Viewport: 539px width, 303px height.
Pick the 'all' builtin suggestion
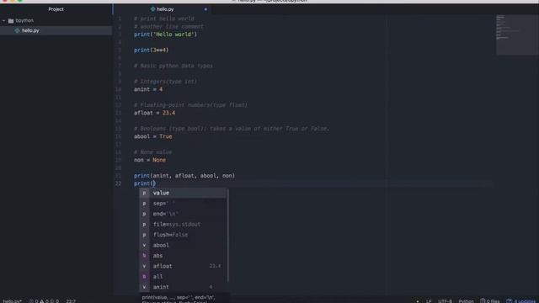point(183,277)
